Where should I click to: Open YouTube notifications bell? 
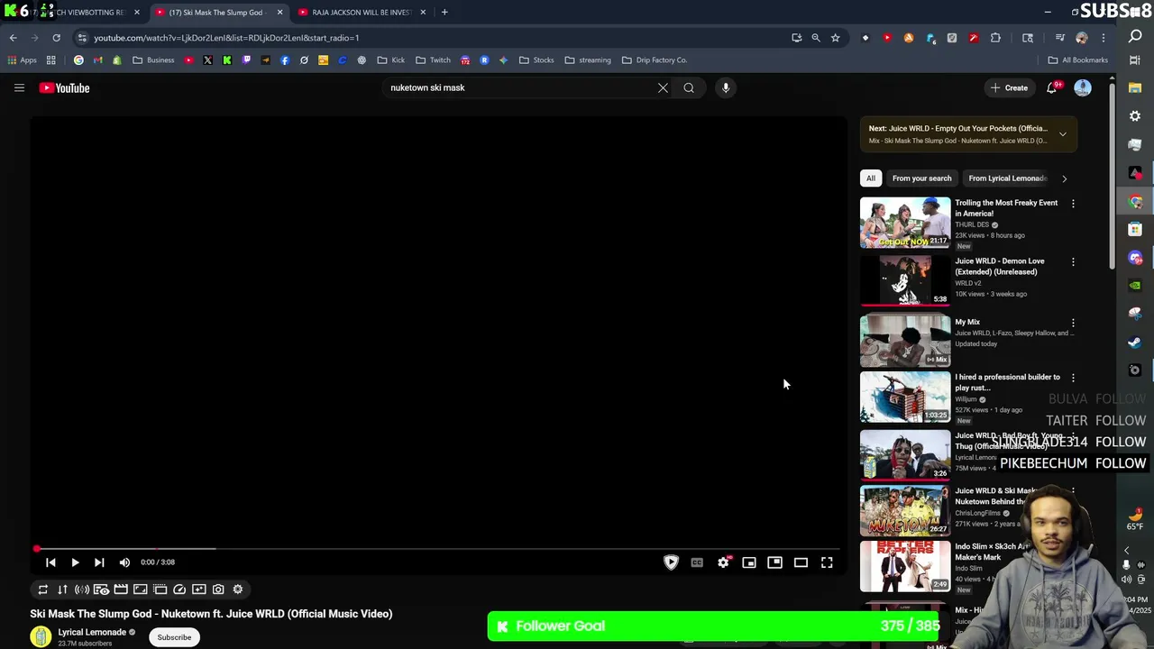1052,87
